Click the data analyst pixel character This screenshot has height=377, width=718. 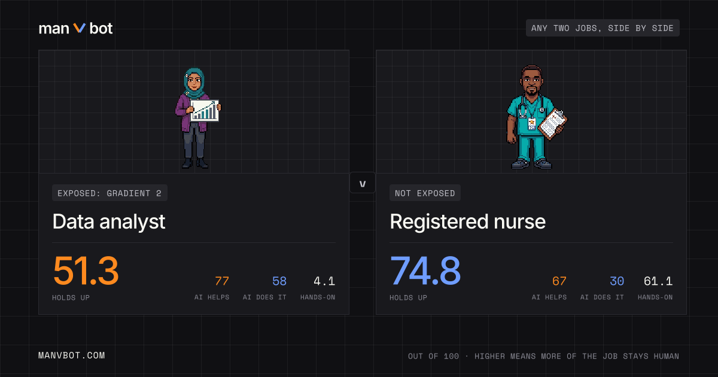coord(197,118)
